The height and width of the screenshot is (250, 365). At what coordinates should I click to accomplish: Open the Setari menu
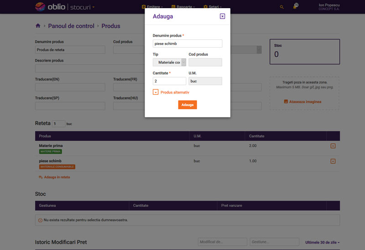(x=213, y=6)
